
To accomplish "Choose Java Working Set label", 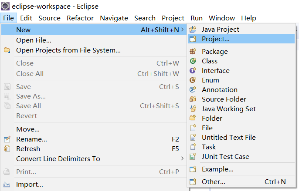I will (229, 109).
